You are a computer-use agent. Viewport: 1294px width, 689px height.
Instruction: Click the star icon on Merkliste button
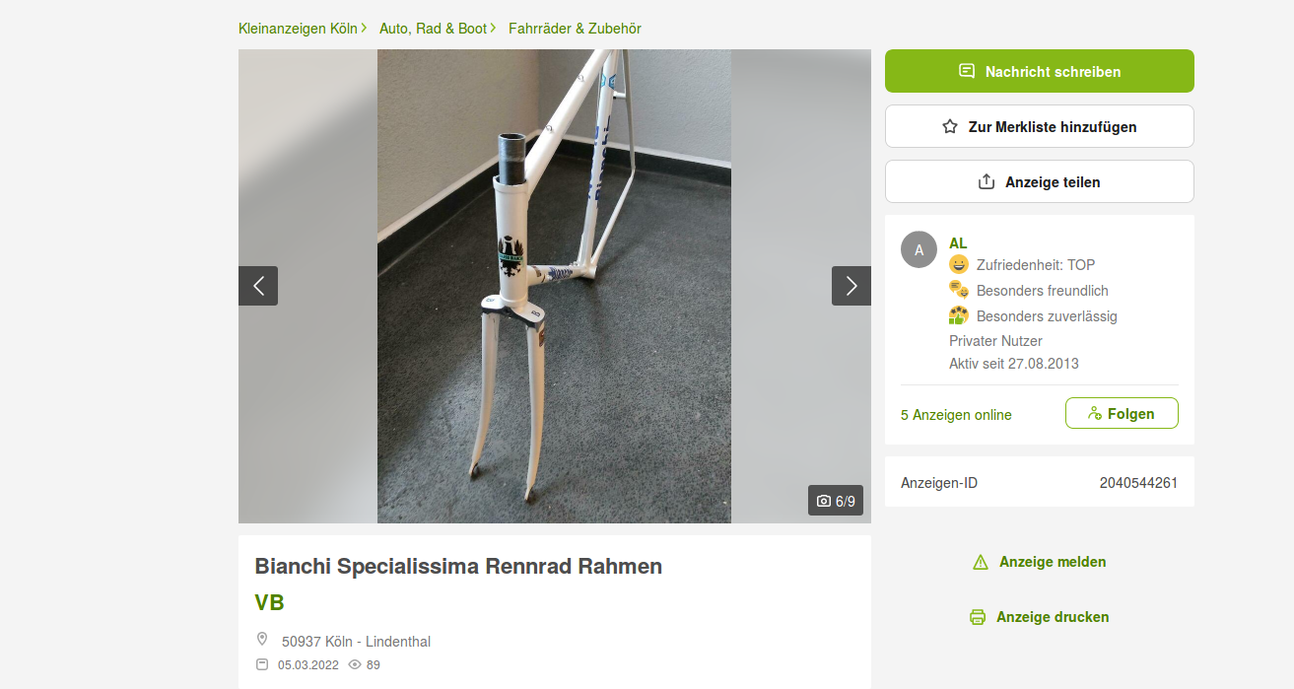(950, 126)
